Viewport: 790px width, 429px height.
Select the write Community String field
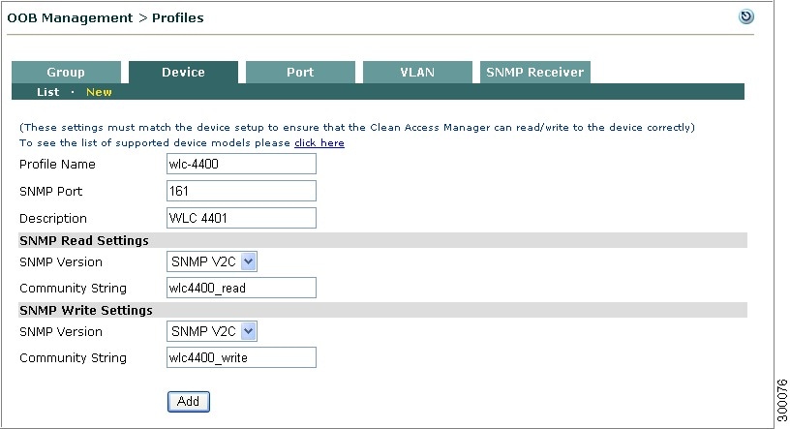tap(241, 357)
